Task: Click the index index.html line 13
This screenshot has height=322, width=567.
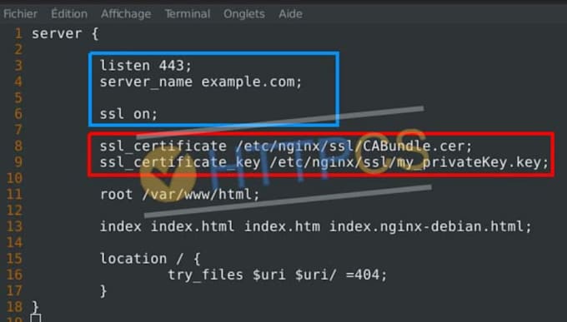Action: coord(316,226)
